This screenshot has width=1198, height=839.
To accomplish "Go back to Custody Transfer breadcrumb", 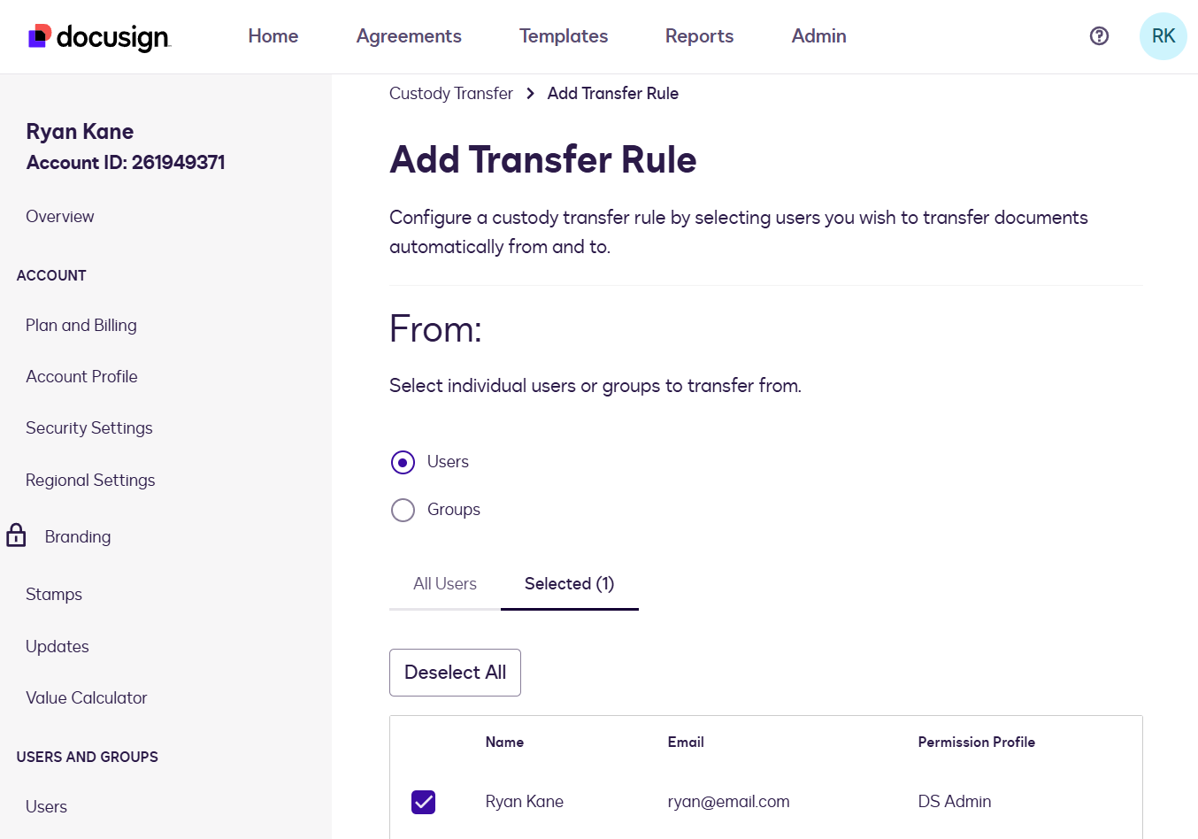I will tap(451, 94).
